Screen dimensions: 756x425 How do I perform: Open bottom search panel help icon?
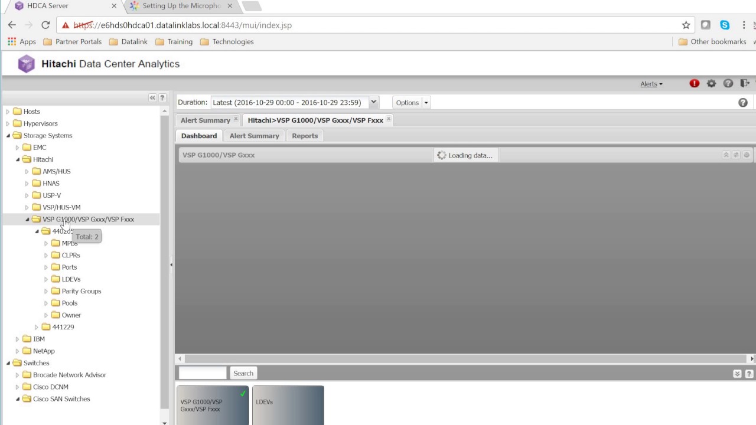pos(749,374)
